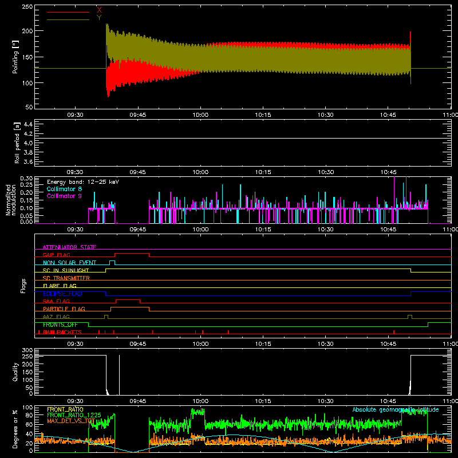
Task: Click the Flags axis title
Action: (x=23, y=286)
